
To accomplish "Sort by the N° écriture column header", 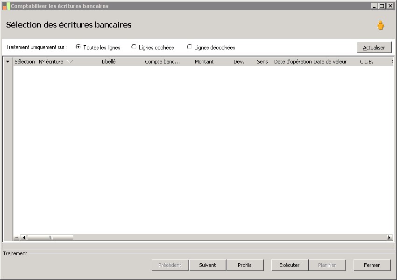I will pyautogui.click(x=51, y=62).
